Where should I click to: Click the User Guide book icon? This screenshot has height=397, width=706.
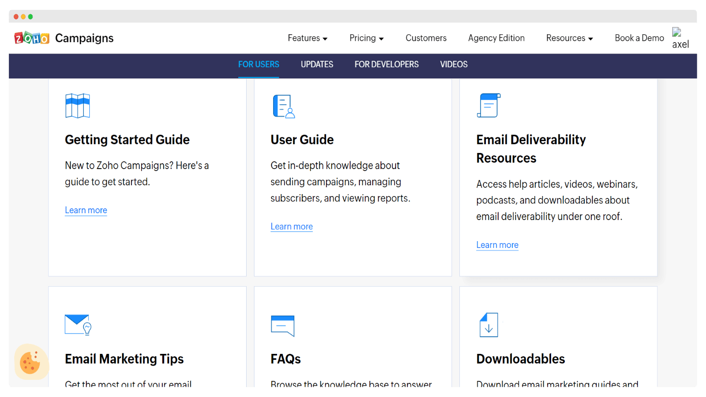284,106
